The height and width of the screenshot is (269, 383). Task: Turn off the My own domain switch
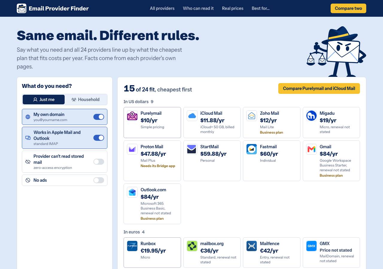(99, 117)
